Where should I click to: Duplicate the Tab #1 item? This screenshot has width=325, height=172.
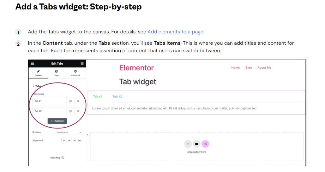click(x=70, y=101)
